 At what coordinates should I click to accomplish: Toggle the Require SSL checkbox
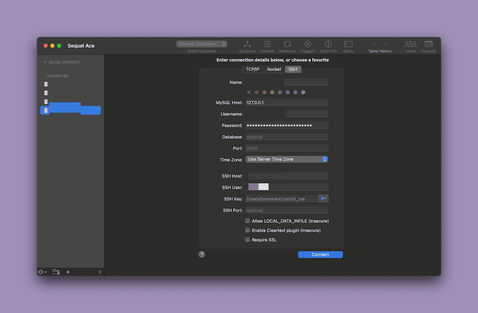tap(248, 240)
